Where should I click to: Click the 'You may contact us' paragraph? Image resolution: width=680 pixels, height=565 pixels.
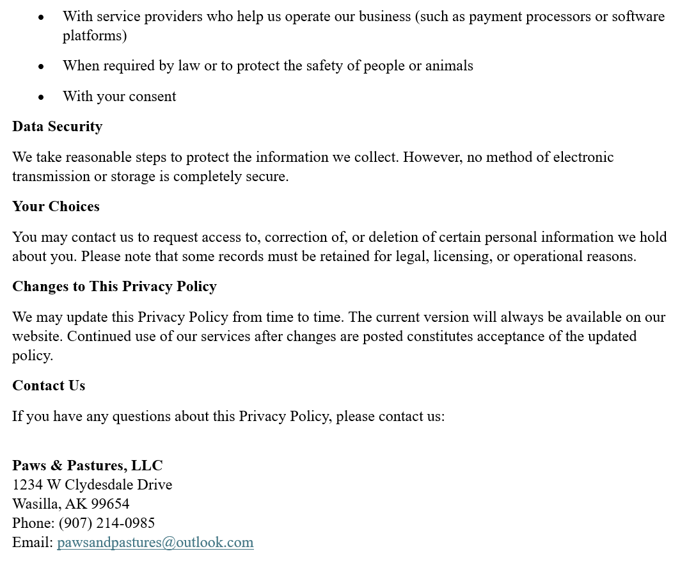point(340,246)
